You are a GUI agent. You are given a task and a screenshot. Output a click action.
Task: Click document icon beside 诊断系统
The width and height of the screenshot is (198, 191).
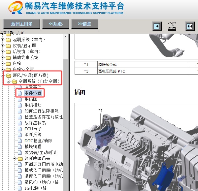(x=20, y=135)
